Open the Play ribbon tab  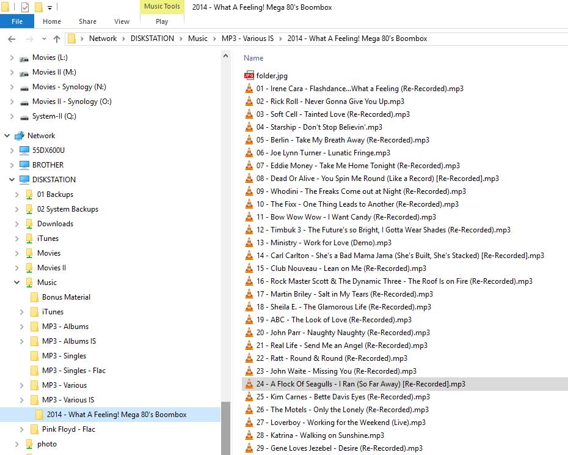(162, 21)
